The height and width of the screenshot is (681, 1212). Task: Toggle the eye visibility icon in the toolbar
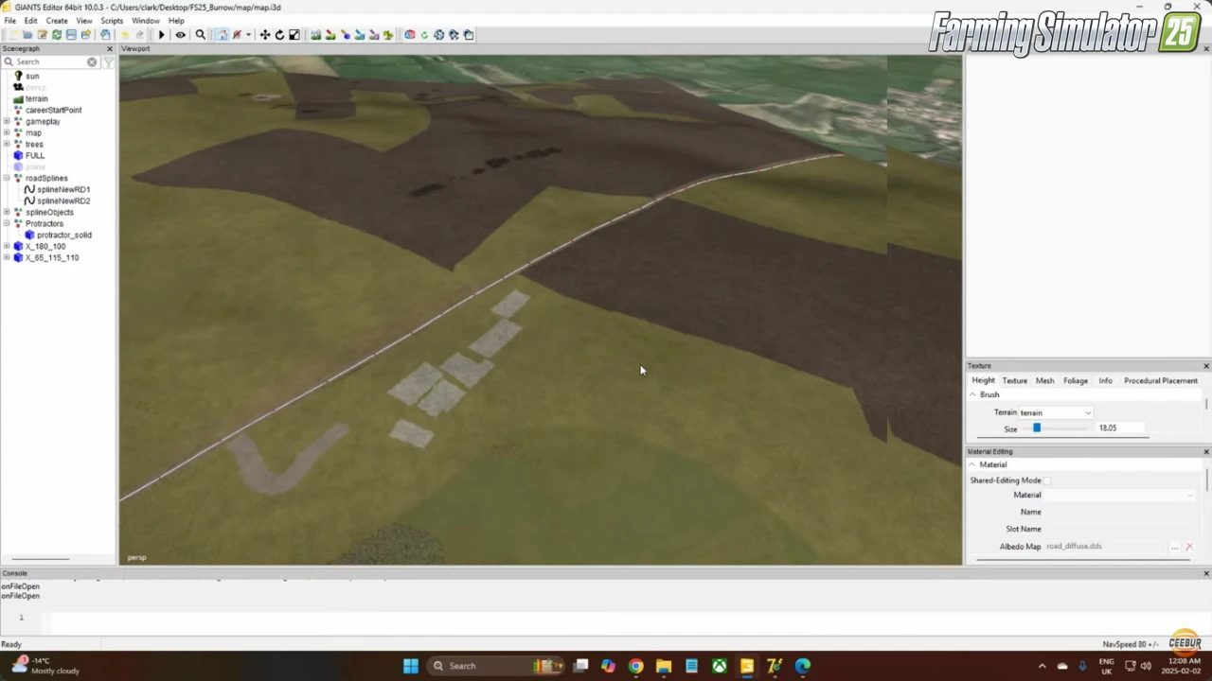[180, 35]
